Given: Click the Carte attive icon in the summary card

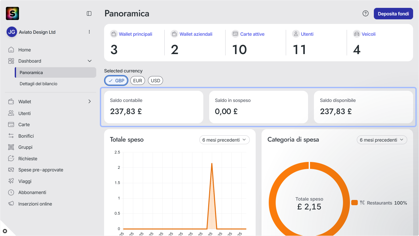Looking at the screenshot, I should (x=235, y=34).
